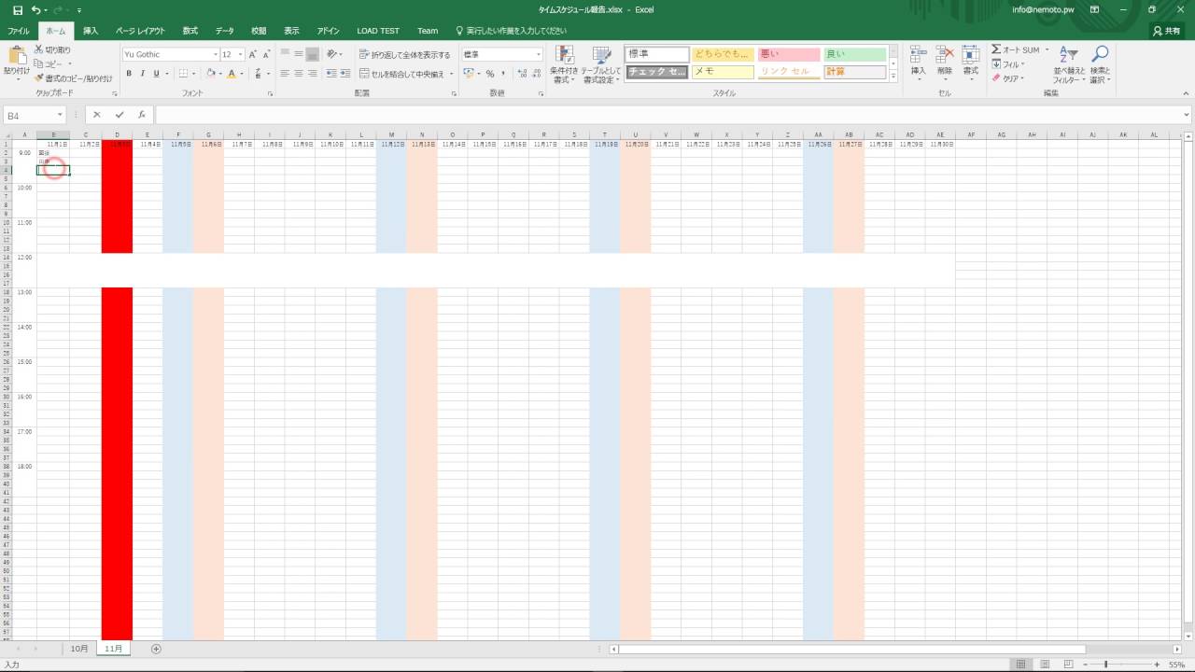1195x672 pixels.
Task: Select the Format Painter (書式のコピー/貼り付け)
Action: point(73,78)
